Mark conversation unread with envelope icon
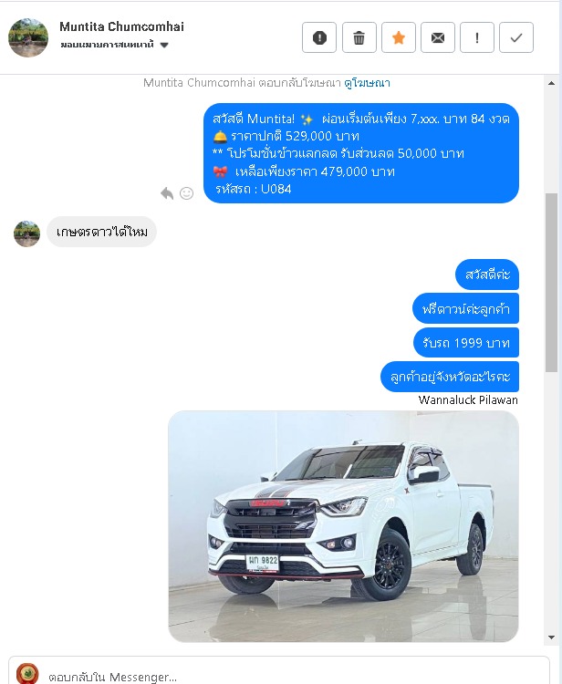 [438, 37]
